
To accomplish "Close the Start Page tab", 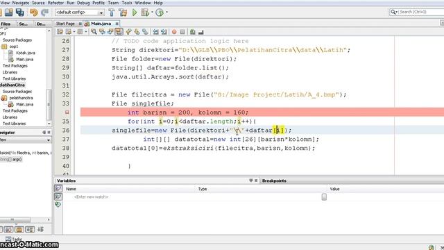I will [x=80, y=24].
